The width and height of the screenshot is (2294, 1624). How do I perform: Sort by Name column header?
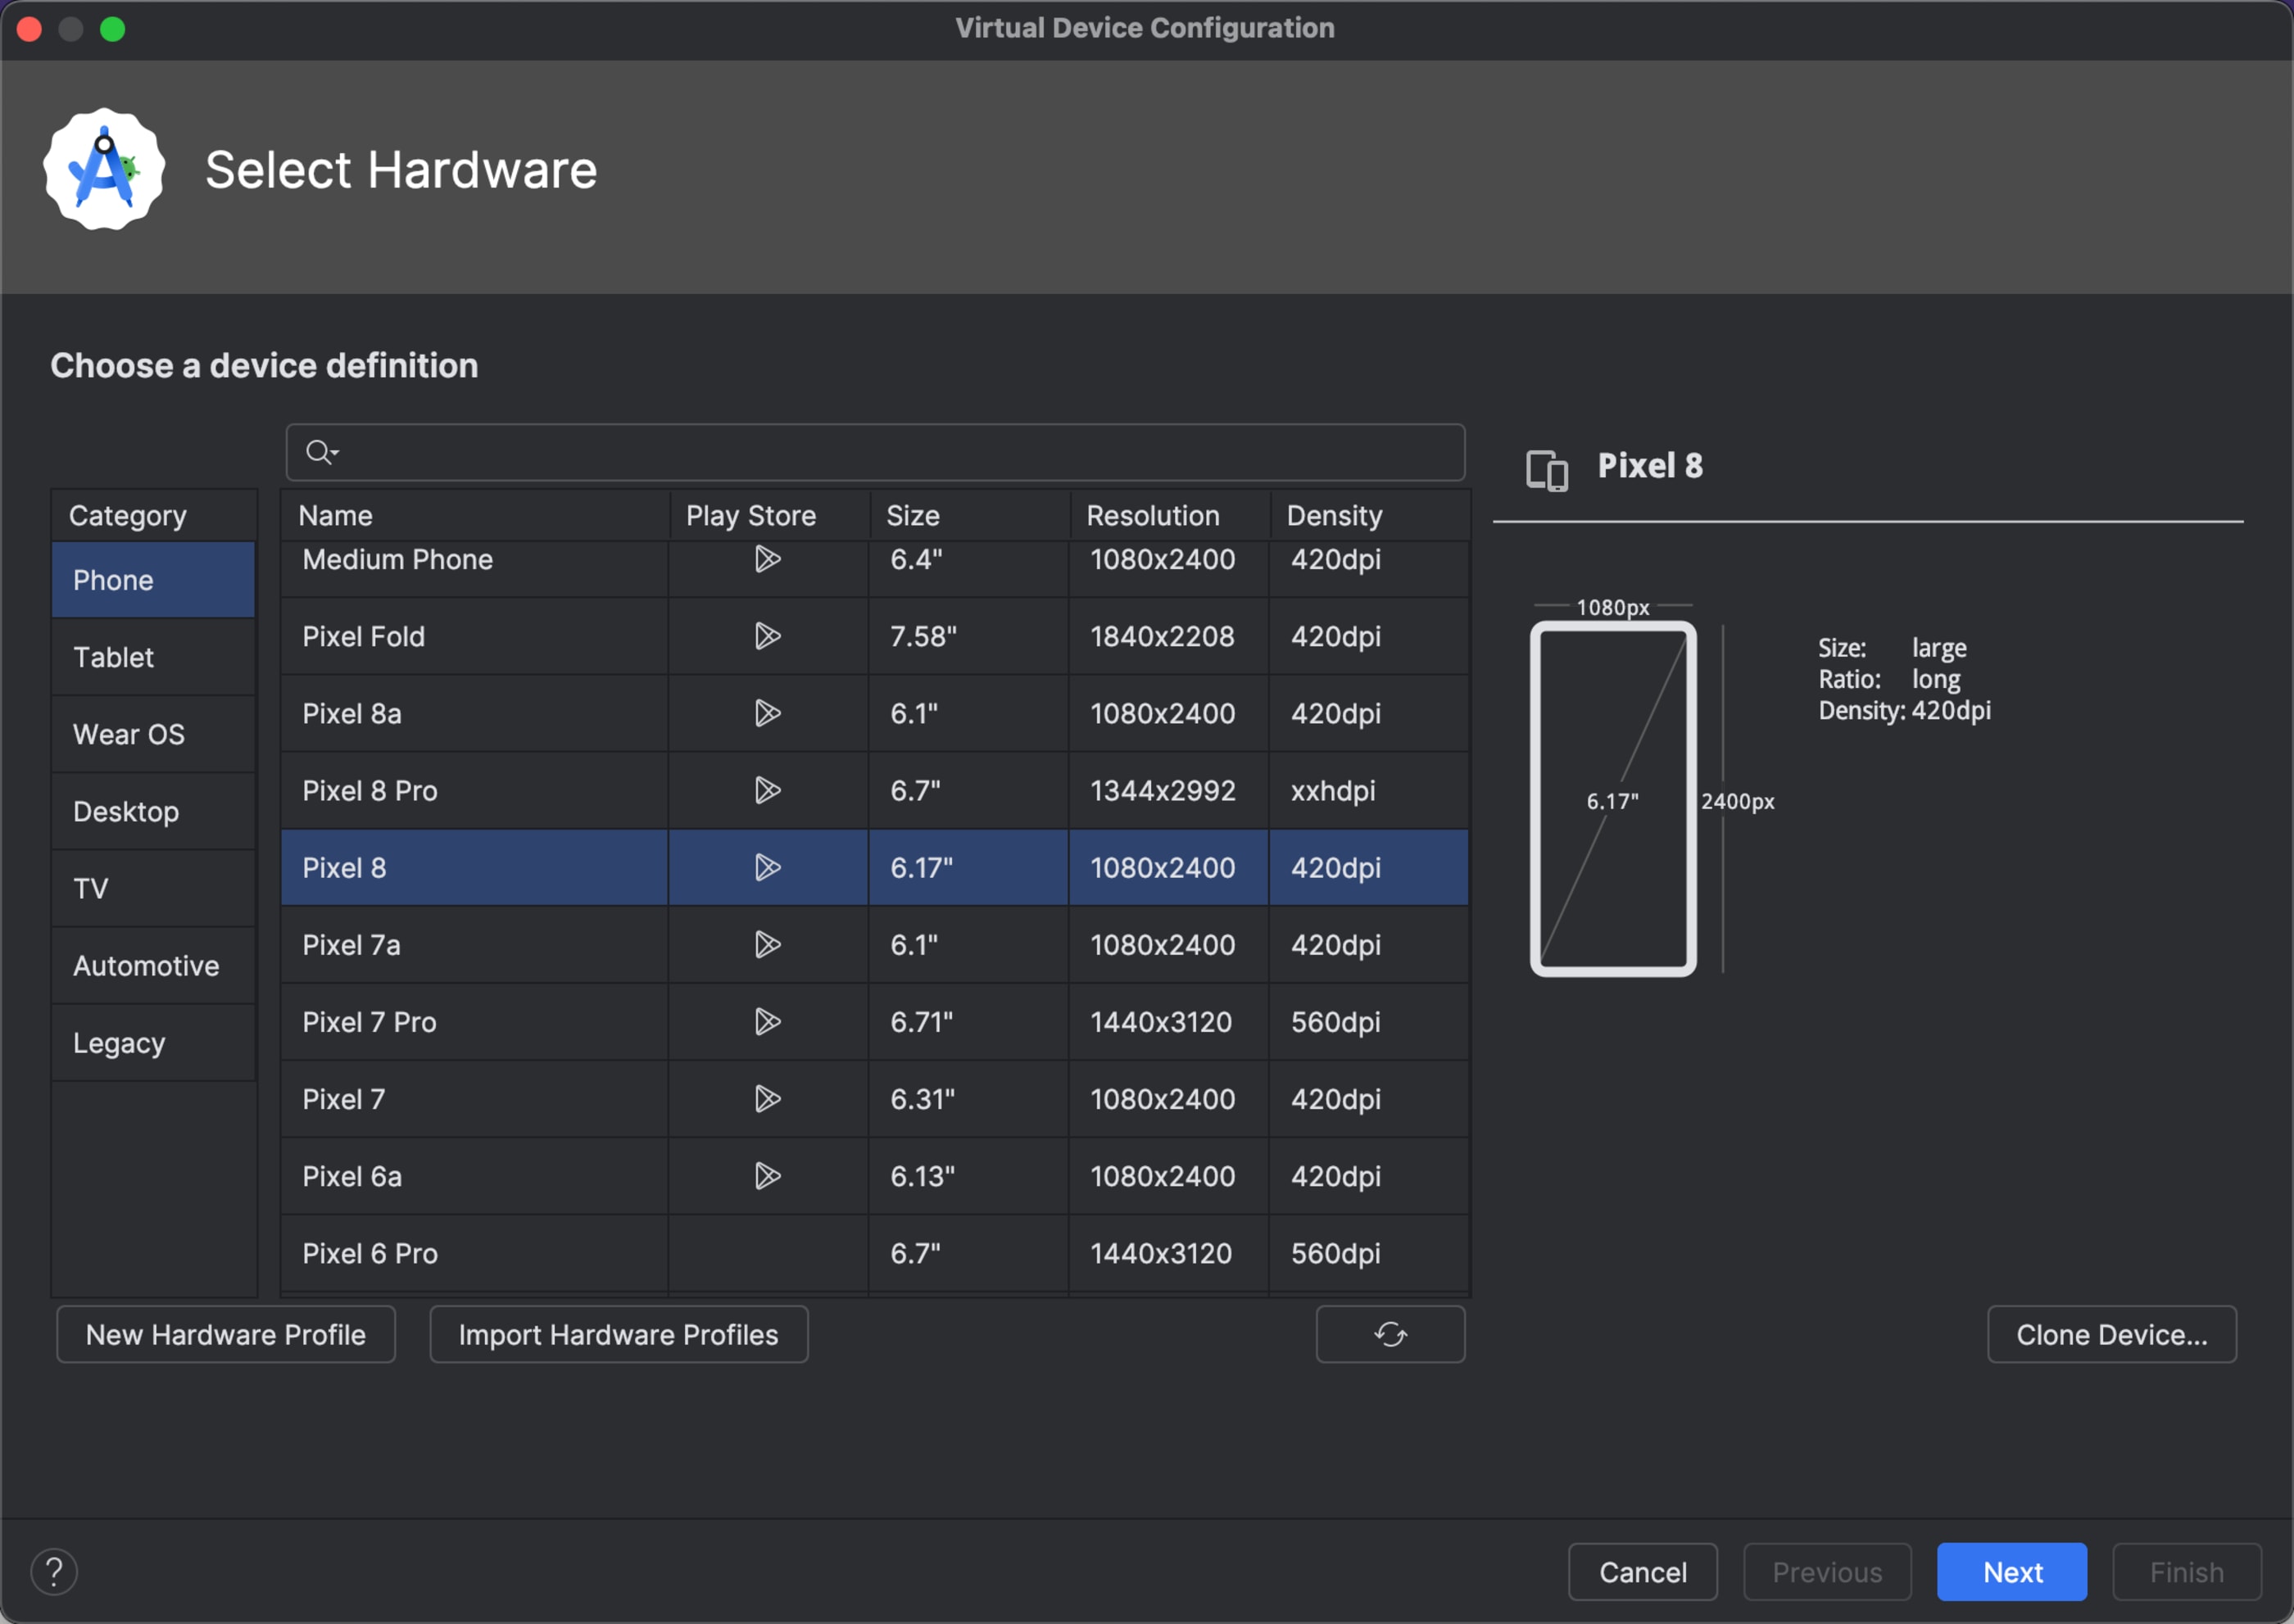tap(335, 516)
